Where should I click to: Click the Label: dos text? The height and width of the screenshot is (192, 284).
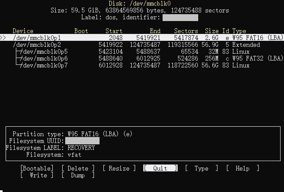(x=99, y=17)
